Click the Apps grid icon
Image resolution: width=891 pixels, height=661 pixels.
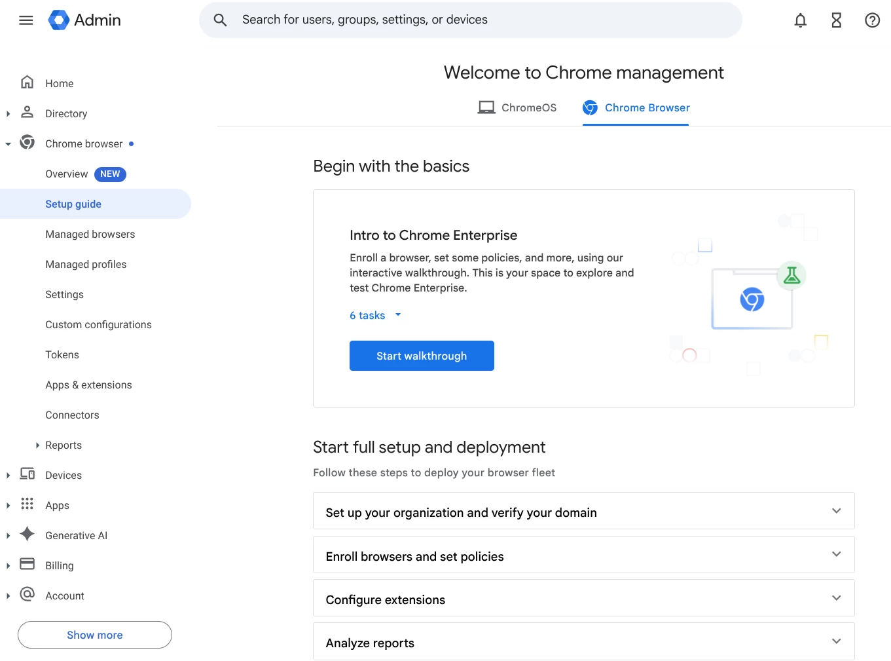coord(27,504)
